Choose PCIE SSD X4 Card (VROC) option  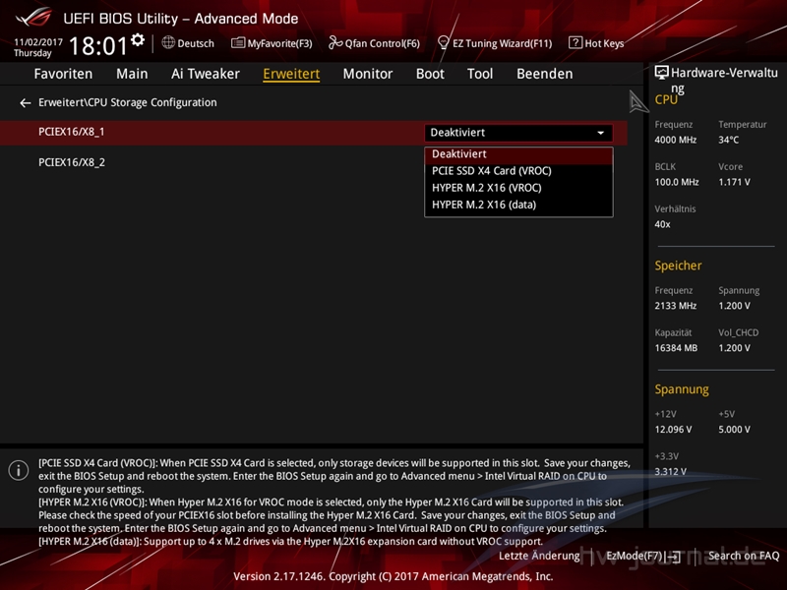click(518, 171)
